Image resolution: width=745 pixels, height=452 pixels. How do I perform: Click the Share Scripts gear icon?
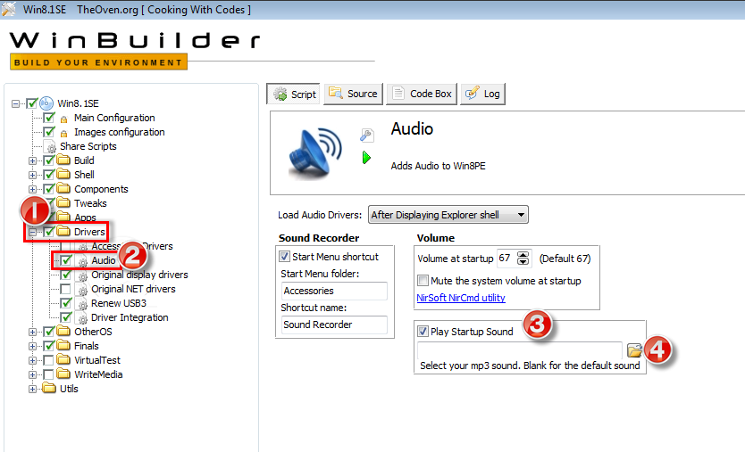click(50, 146)
